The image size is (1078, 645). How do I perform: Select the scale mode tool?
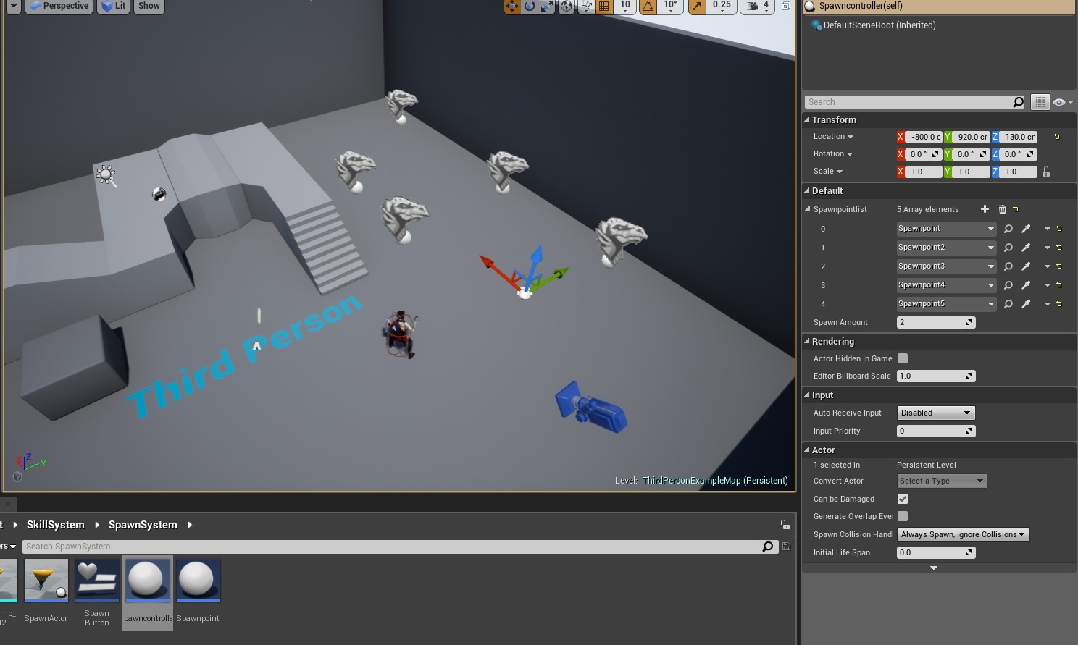pos(547,6)
